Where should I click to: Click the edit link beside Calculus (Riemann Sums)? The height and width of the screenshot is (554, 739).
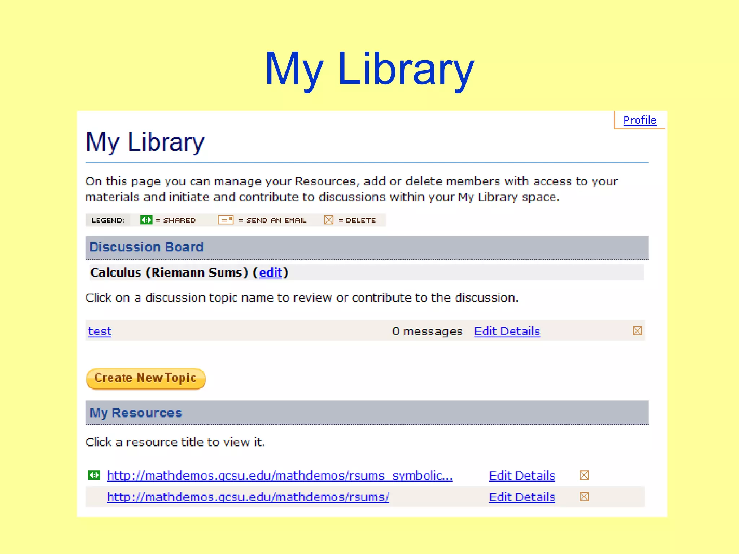(x=271, y=272)
